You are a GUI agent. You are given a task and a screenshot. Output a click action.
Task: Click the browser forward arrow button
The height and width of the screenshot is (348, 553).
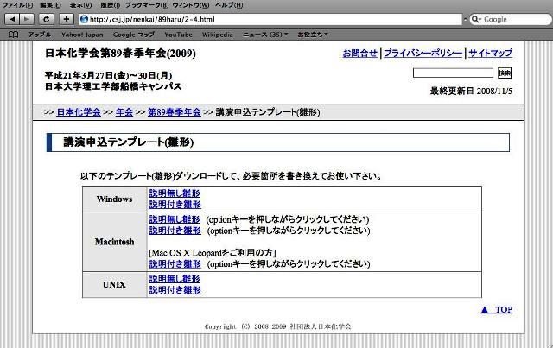pos(27,19)
